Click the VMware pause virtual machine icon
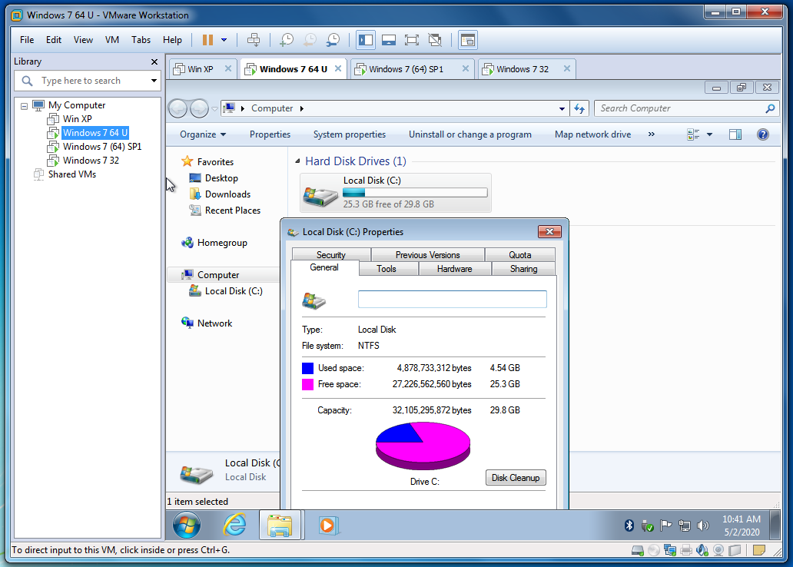The height and width of the screenshot is (567, 793). coord(207,40)
